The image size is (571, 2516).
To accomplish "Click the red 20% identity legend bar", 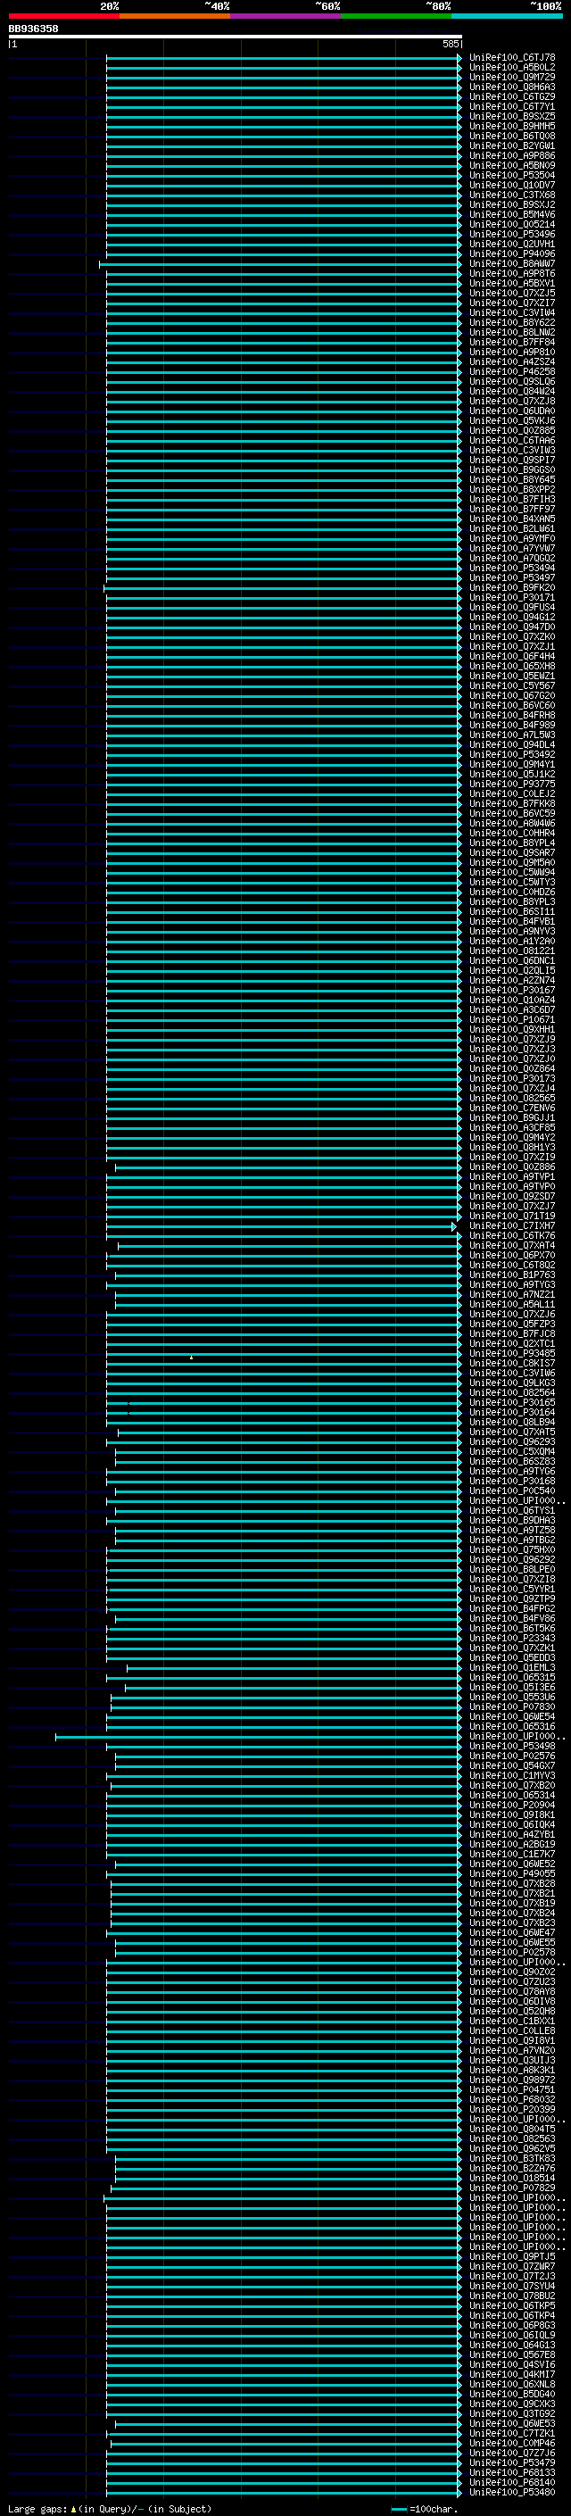I will (x=64, y=16).
